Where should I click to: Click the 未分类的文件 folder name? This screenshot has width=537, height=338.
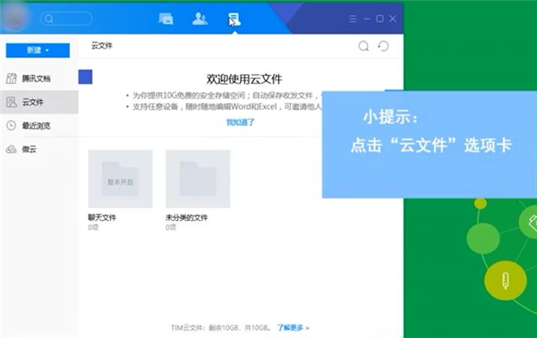click(187, 217)
